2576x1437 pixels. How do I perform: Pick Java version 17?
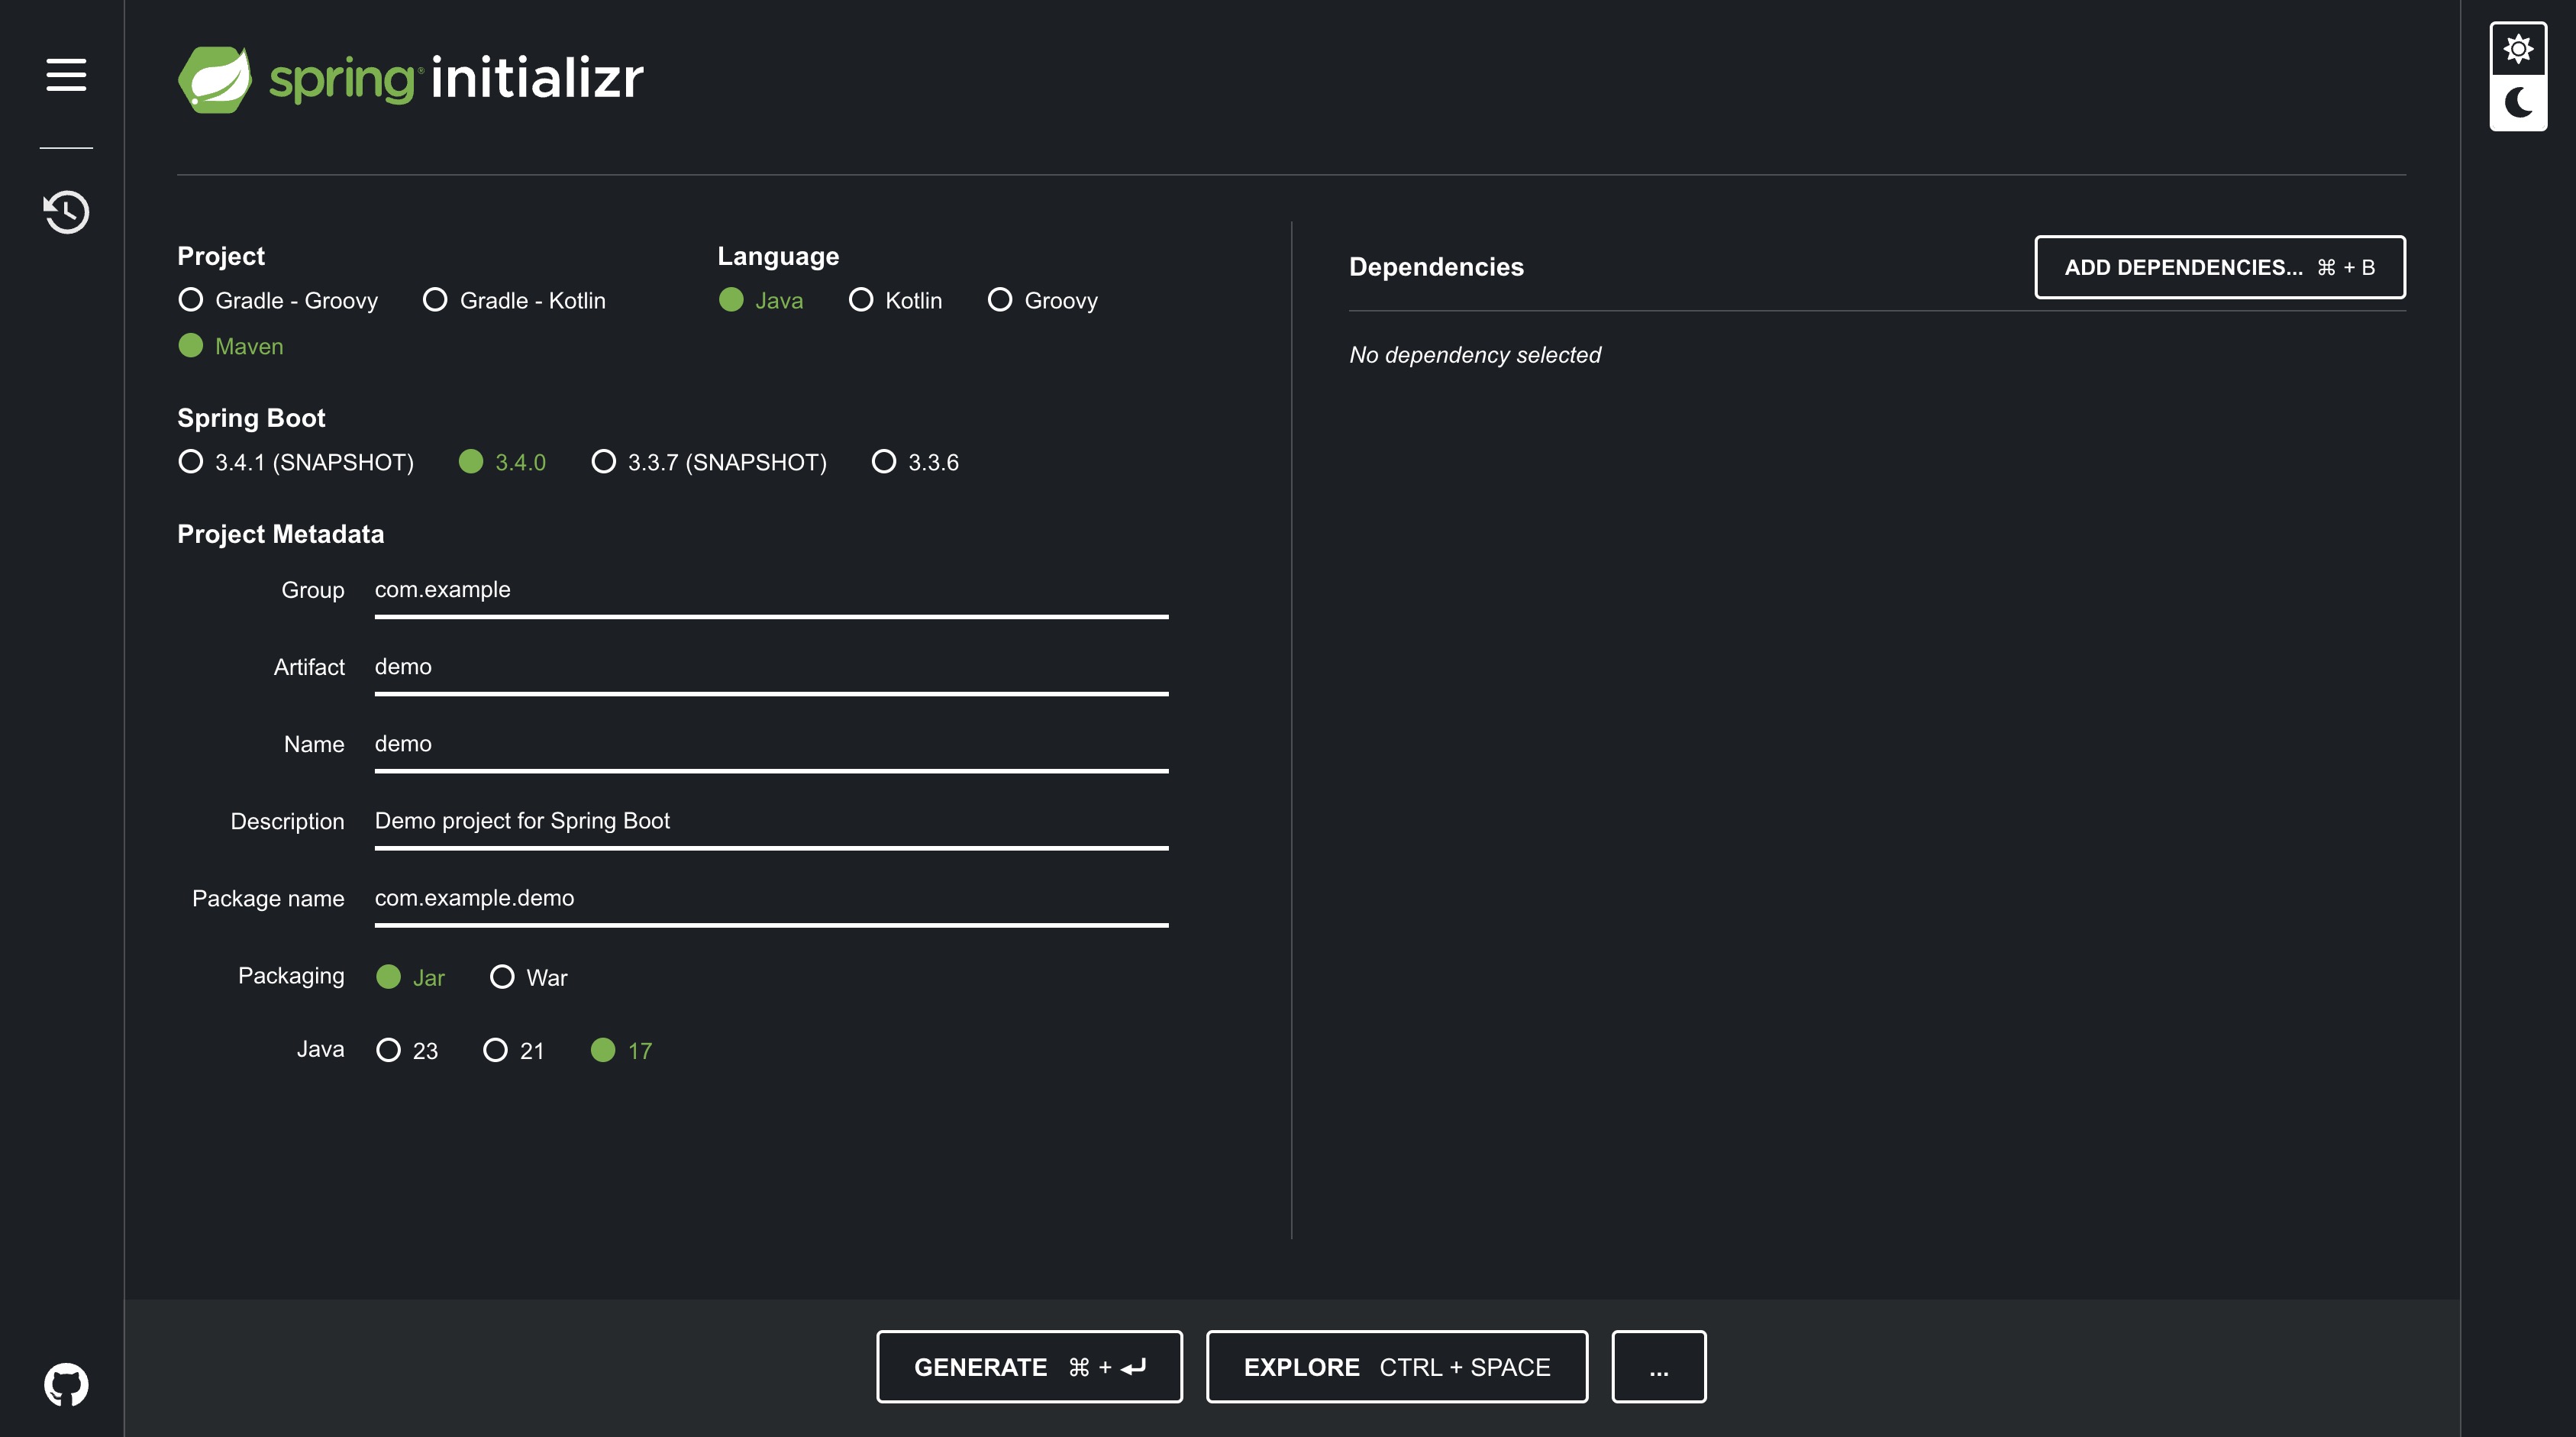(621, 1050)
